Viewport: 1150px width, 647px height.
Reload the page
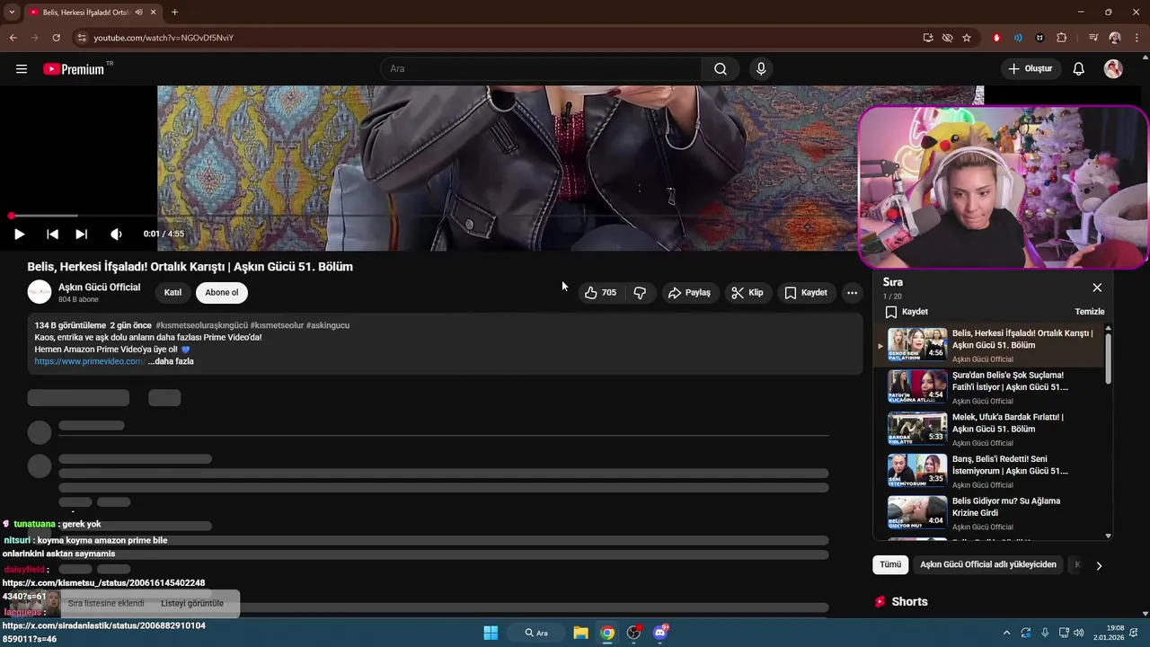point(56,38)
